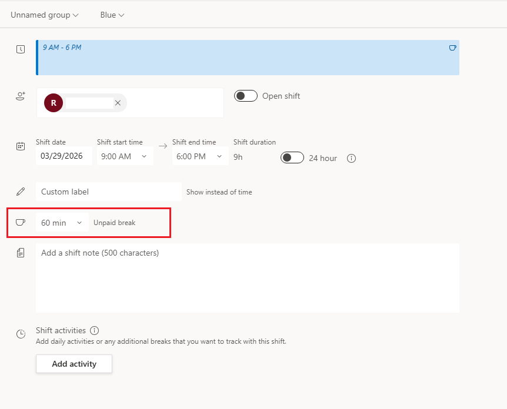Click the Shift date field
507x409 pixels.
[x=64, y=156]
